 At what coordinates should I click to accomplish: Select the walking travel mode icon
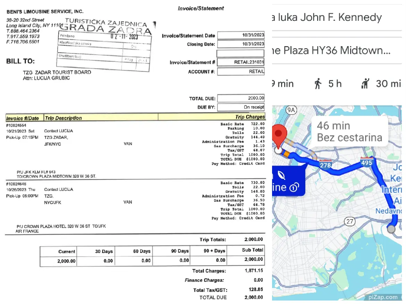pyautogui.click(x=318, y=84)
